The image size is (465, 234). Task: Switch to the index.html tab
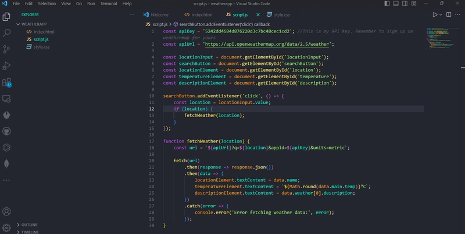click(198, 15)
